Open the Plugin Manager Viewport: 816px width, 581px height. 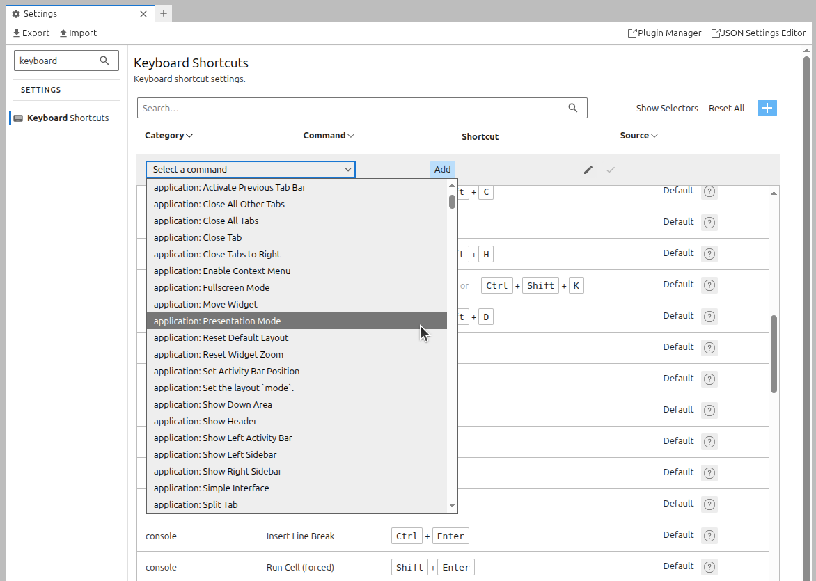[x=664, y=33]
